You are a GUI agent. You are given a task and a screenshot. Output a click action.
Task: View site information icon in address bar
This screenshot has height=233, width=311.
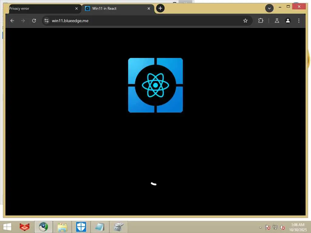click(x=46, y=21)
